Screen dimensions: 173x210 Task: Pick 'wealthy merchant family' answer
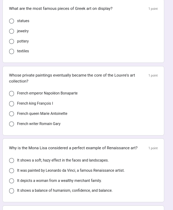pyautogui.click(x=12, y=181)
